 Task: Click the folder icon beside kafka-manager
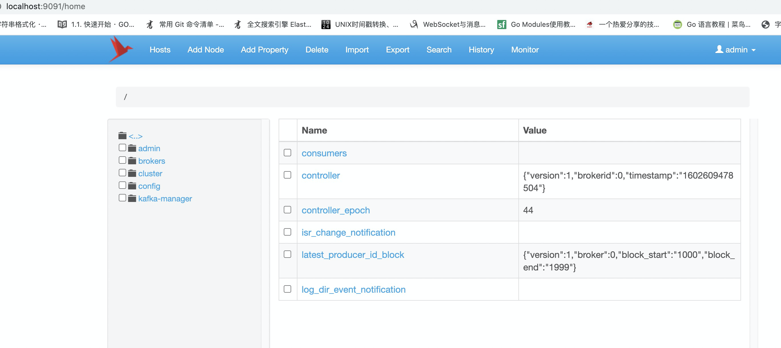pos(132,199)
